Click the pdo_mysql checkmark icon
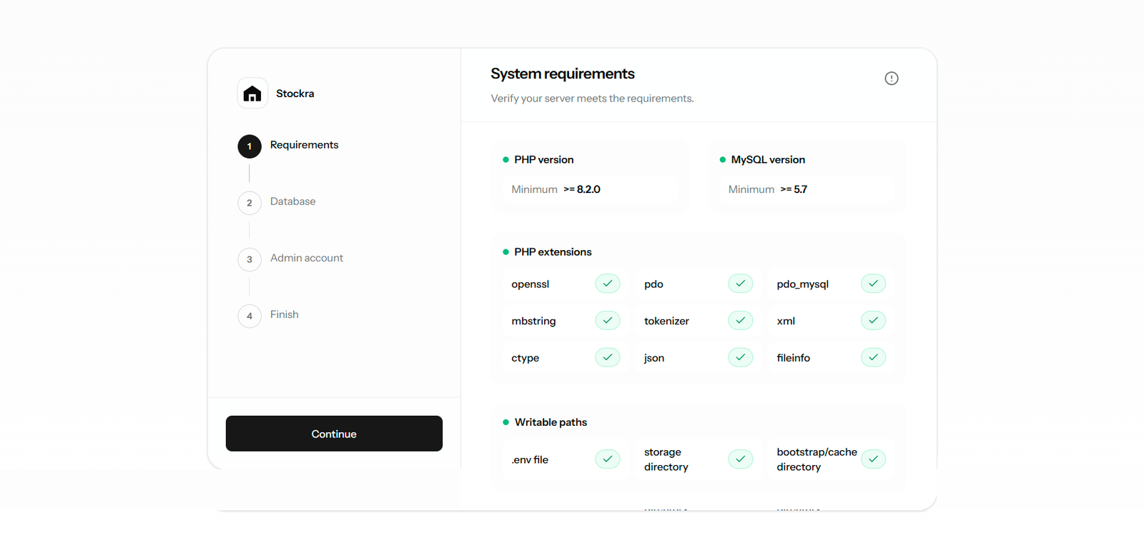 click(x=873, y=284)
